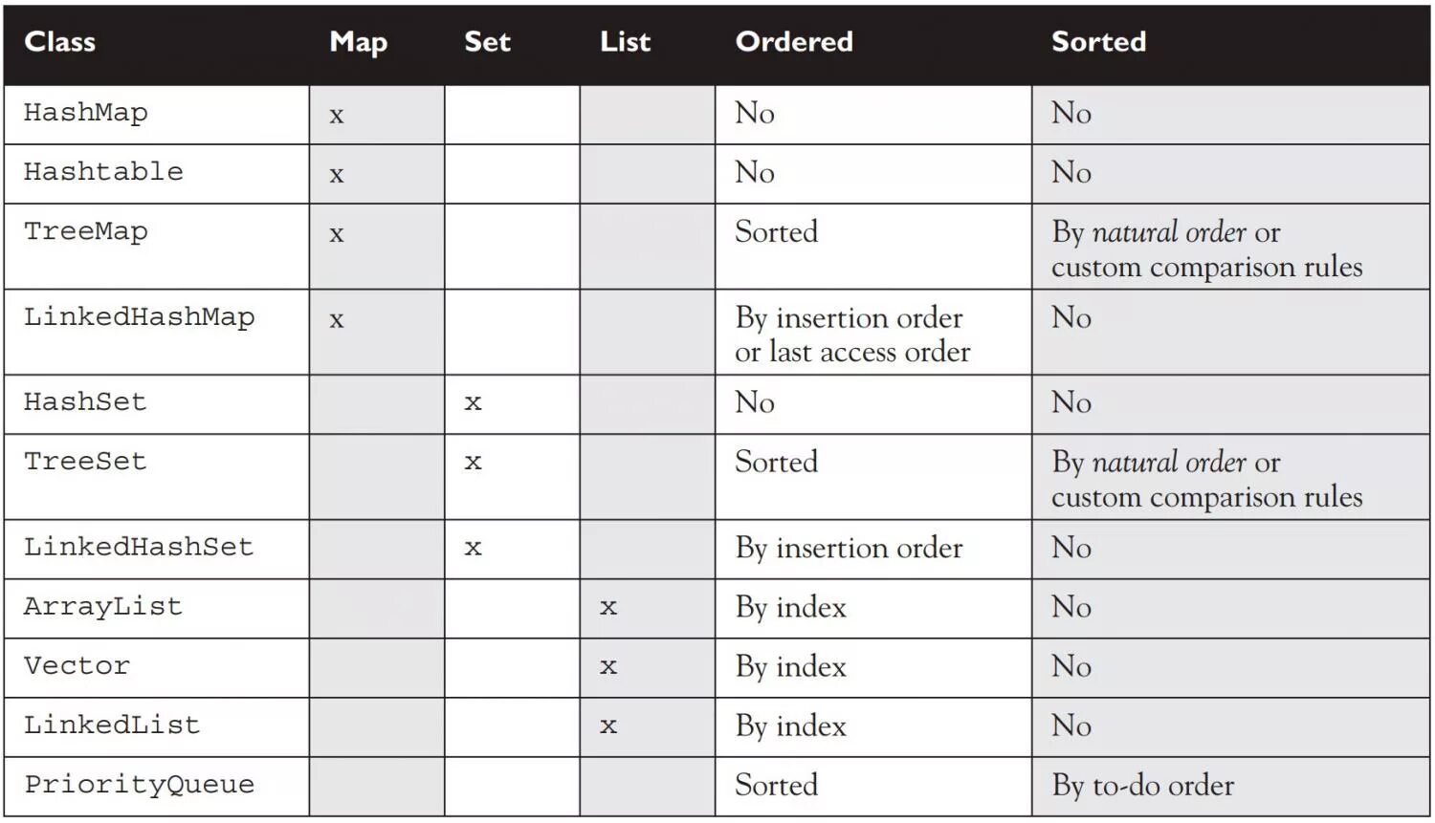1435x823 pixels.
Task: Click the x mark in the TreeMap row
Action: click(x=337, y=235)
